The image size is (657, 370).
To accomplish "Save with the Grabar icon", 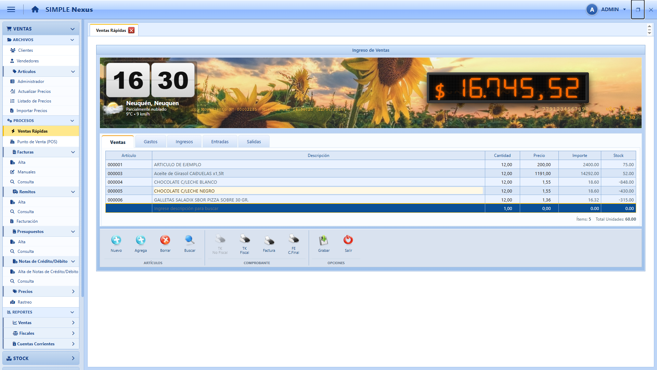I will pos(324,240).
